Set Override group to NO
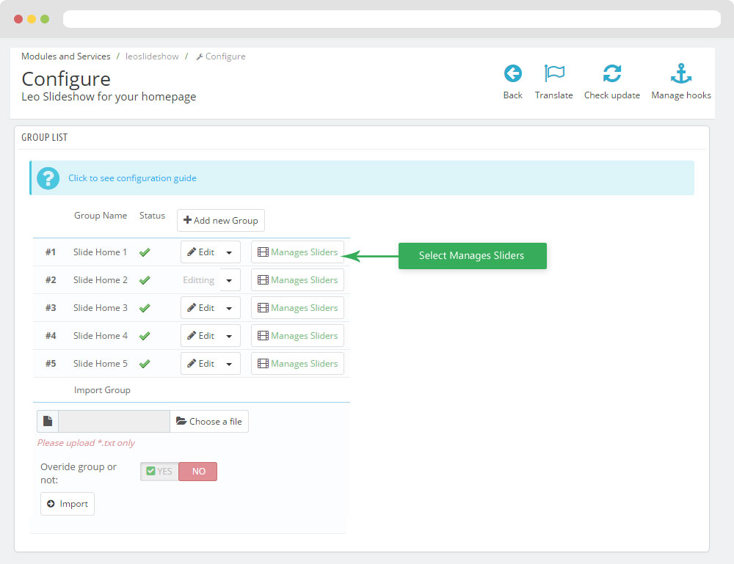This screenshot has width=734, height=564. [x=198, y=472]
